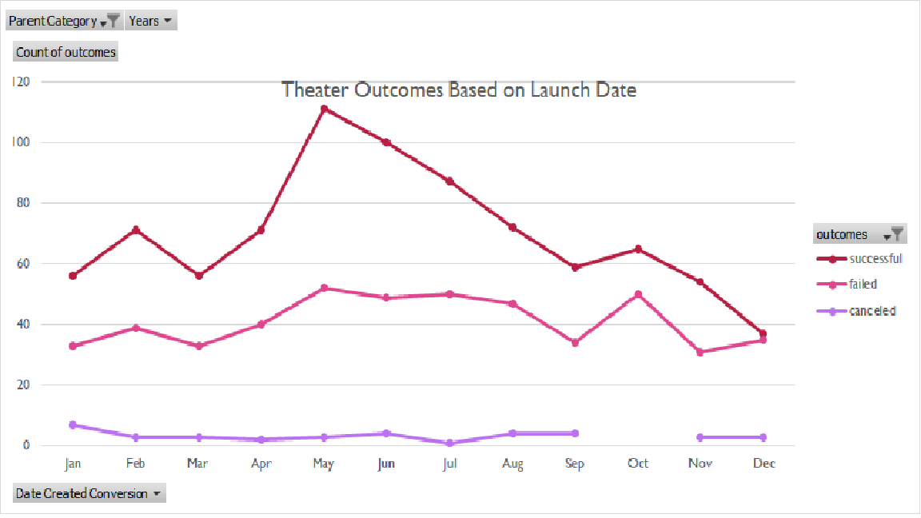Image resolution: width=921 pixels, height=518 pixels.
Task: Click the Parent Category filter funnel icon
Action: (114, 20)
